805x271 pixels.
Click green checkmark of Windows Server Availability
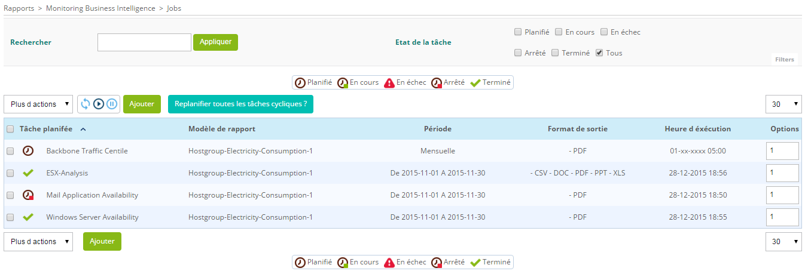point(28,217)
